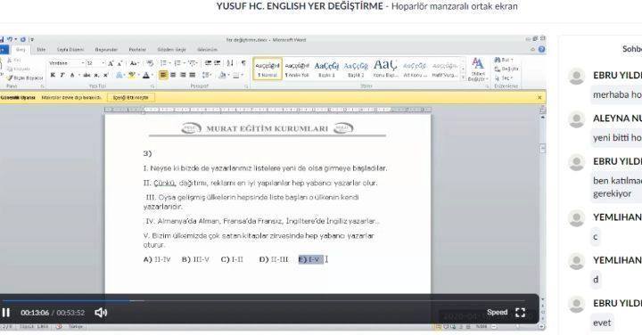Screen dimensions: 642x335
Task: Open the Speed playback menu
Action: tap(497, 312)
